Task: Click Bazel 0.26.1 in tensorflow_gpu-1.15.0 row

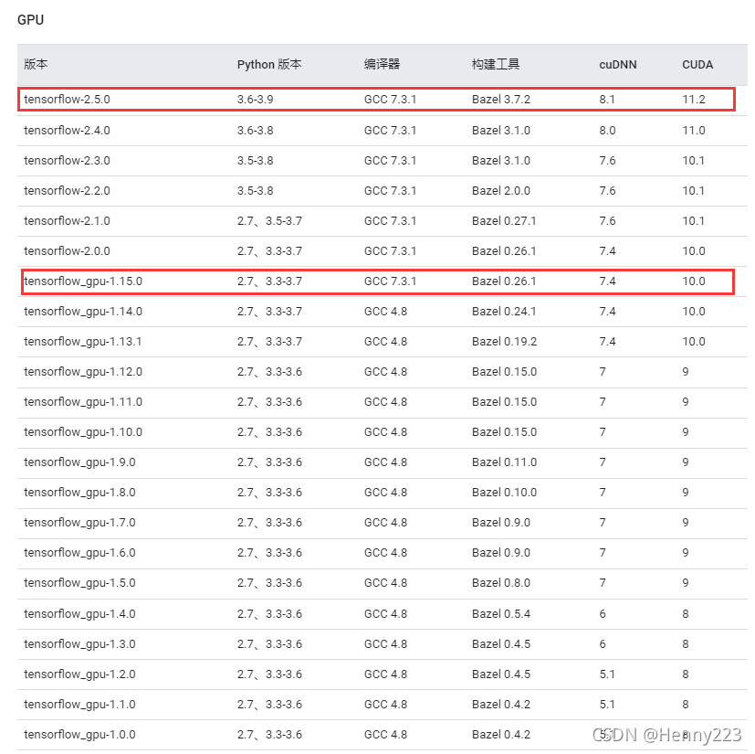Action: coord(504,281)
